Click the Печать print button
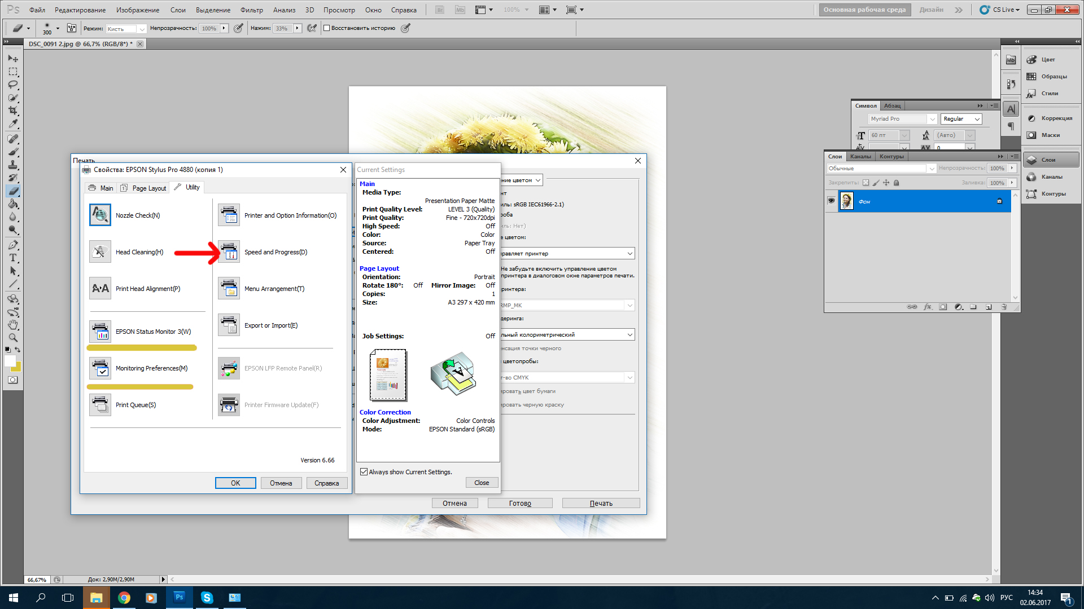 coord(601,503)
